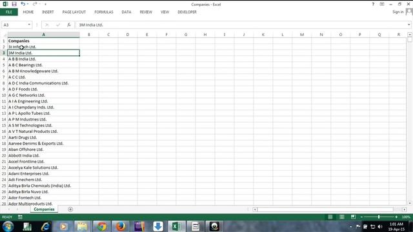Click the volume speaker tray icon
The width and height of the screenshot is (413, 232).
[379, 226]
